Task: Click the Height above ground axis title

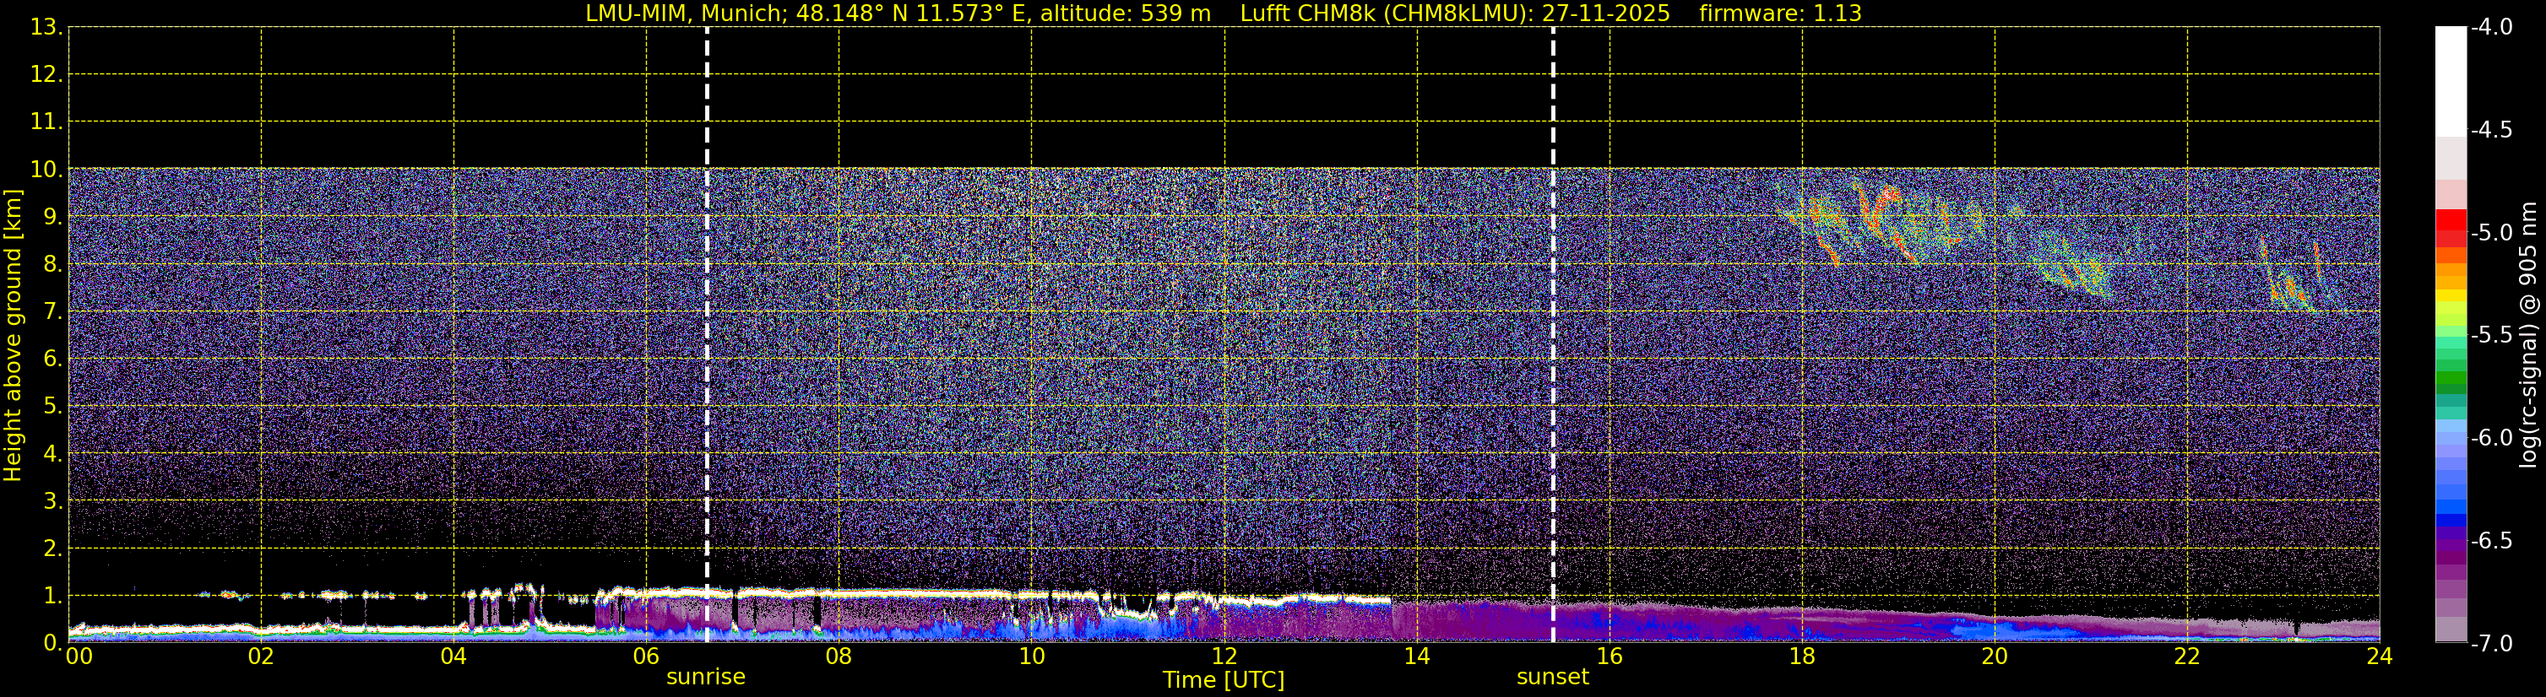Action: pos(13,336)
